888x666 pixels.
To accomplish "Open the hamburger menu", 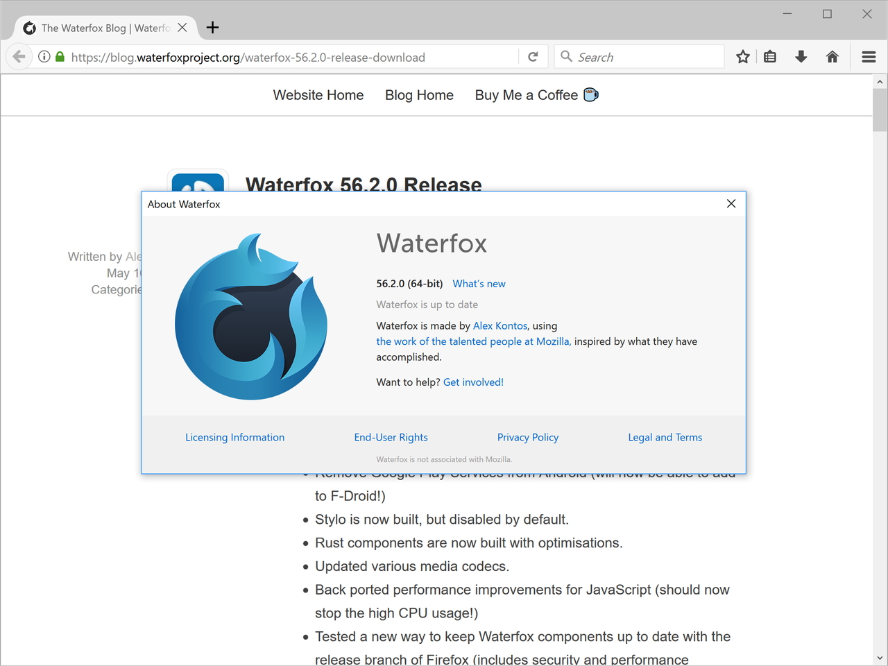I will [x=868, y=56].
